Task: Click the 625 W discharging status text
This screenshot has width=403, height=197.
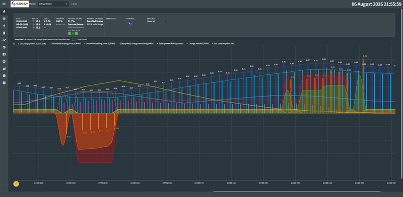Action: 95,24
